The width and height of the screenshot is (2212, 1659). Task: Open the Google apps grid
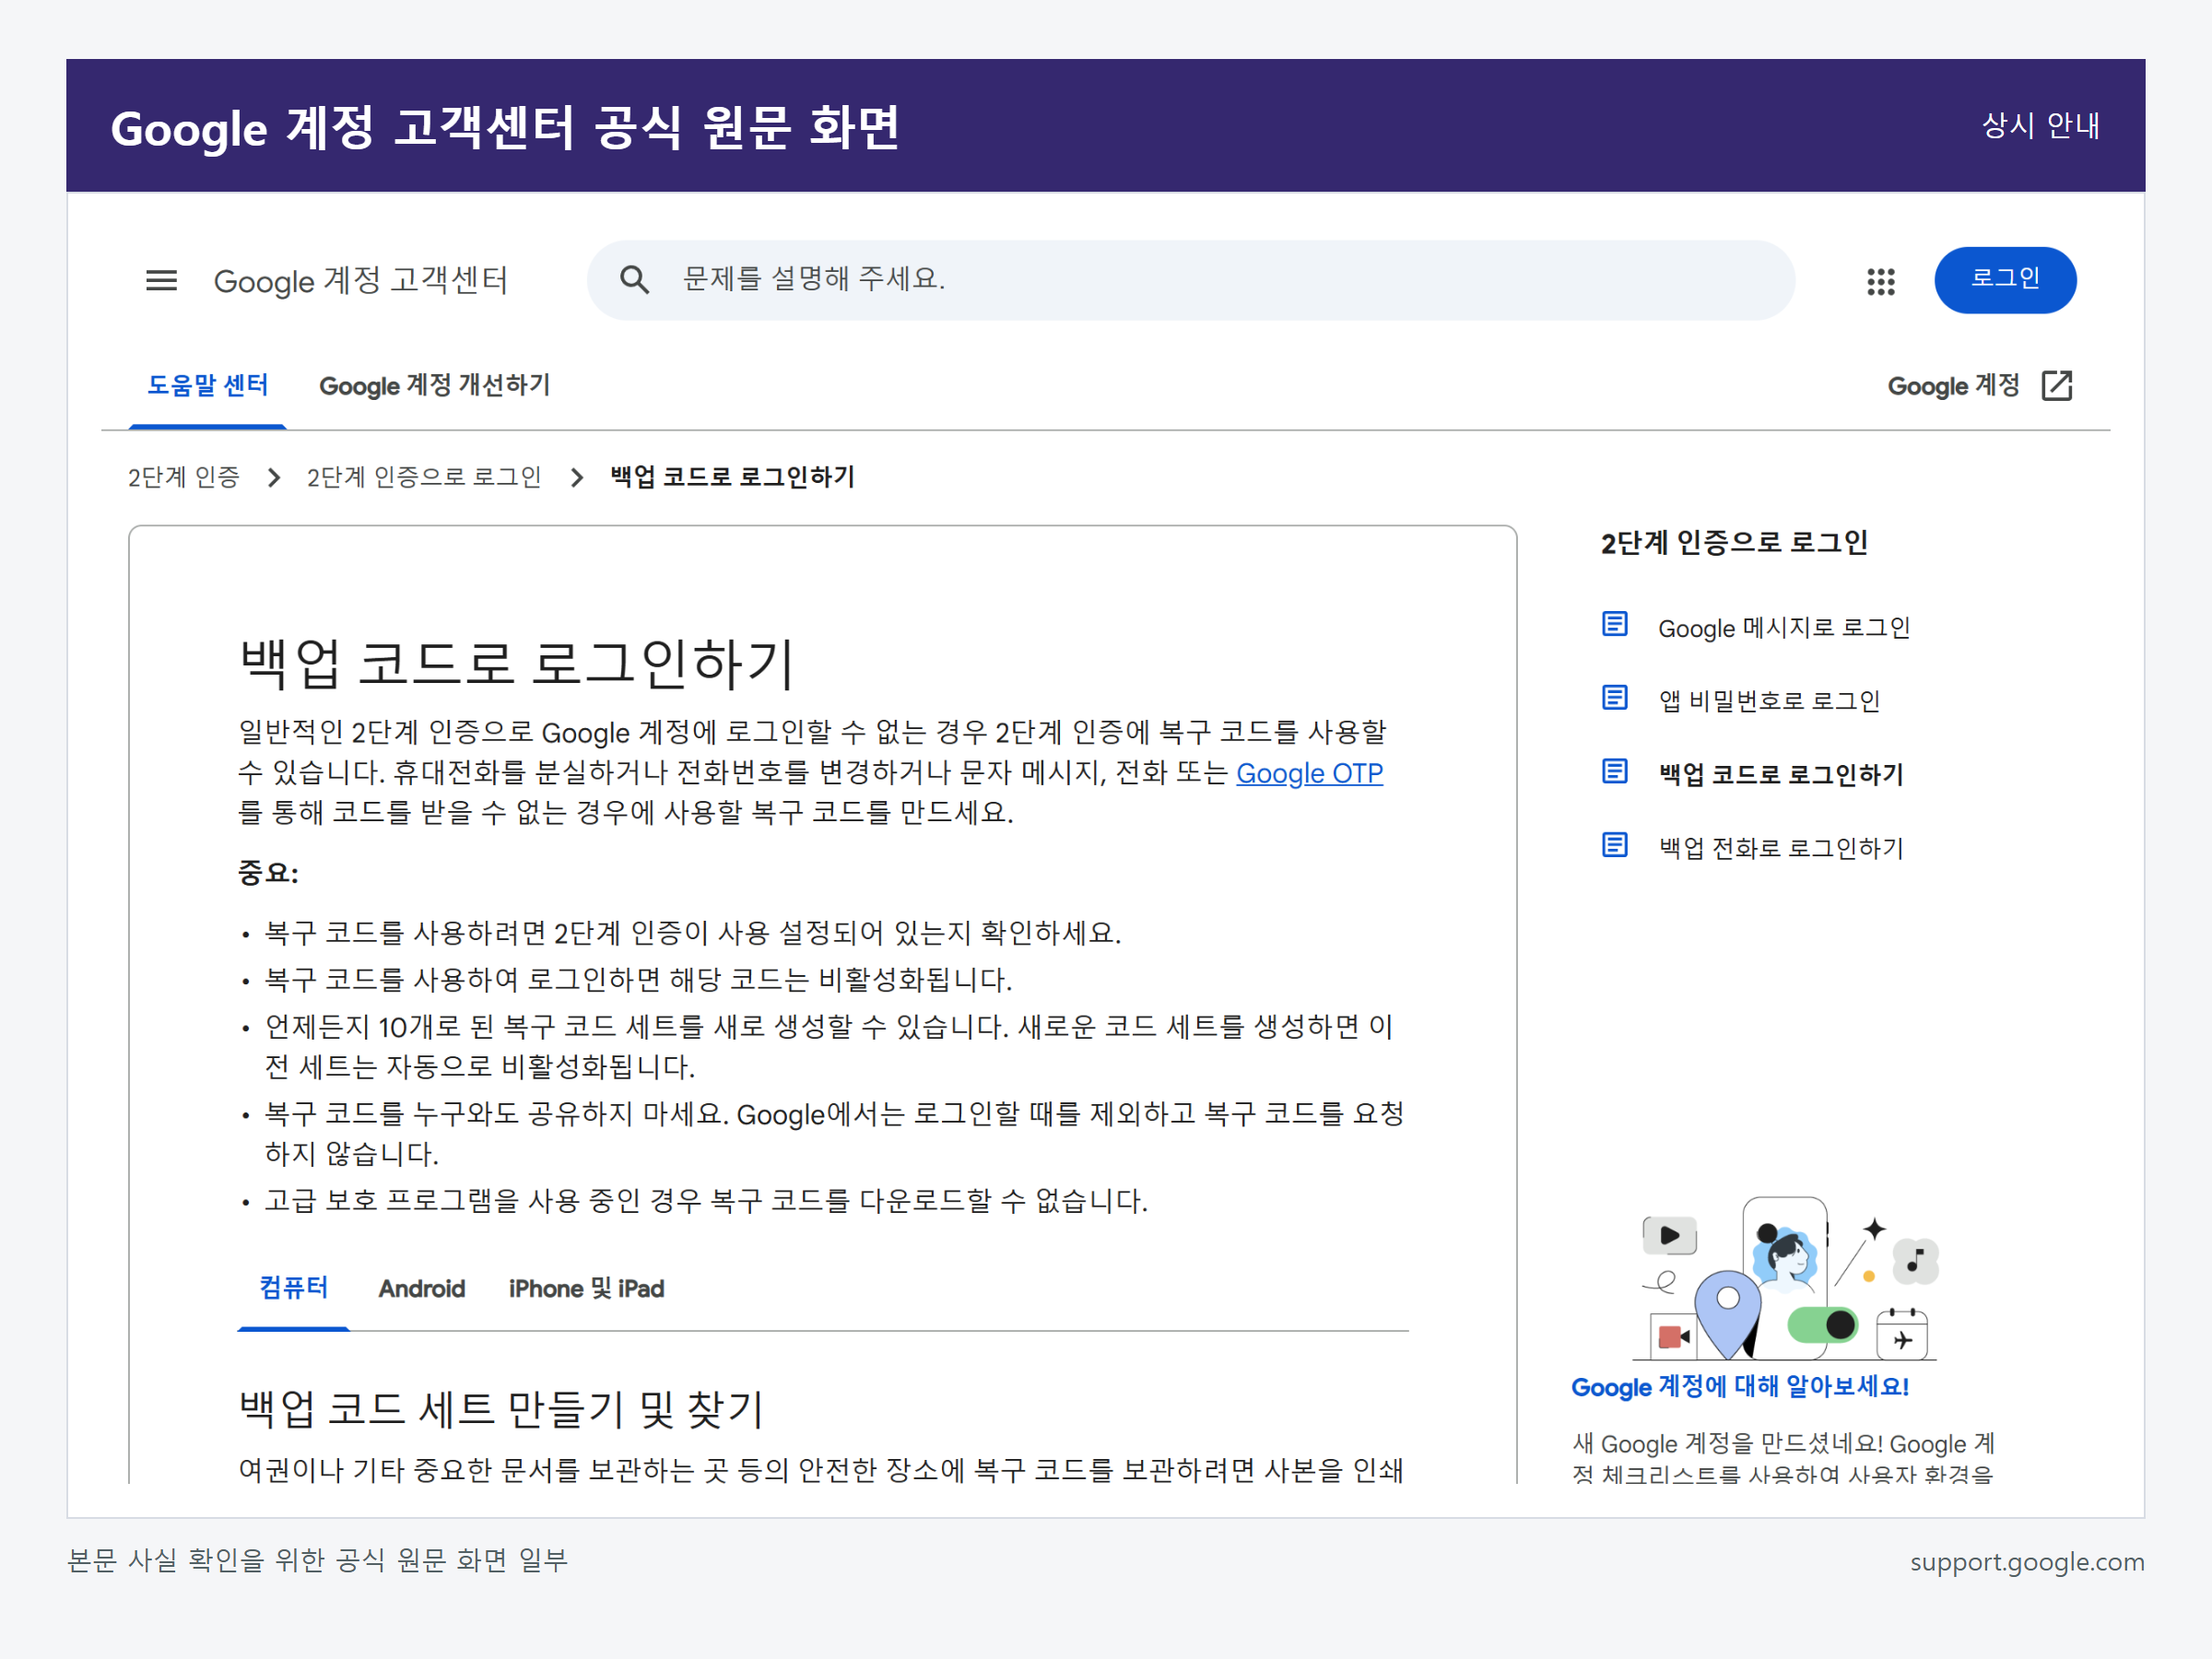pyautogui.click(x=1880, y=281)
